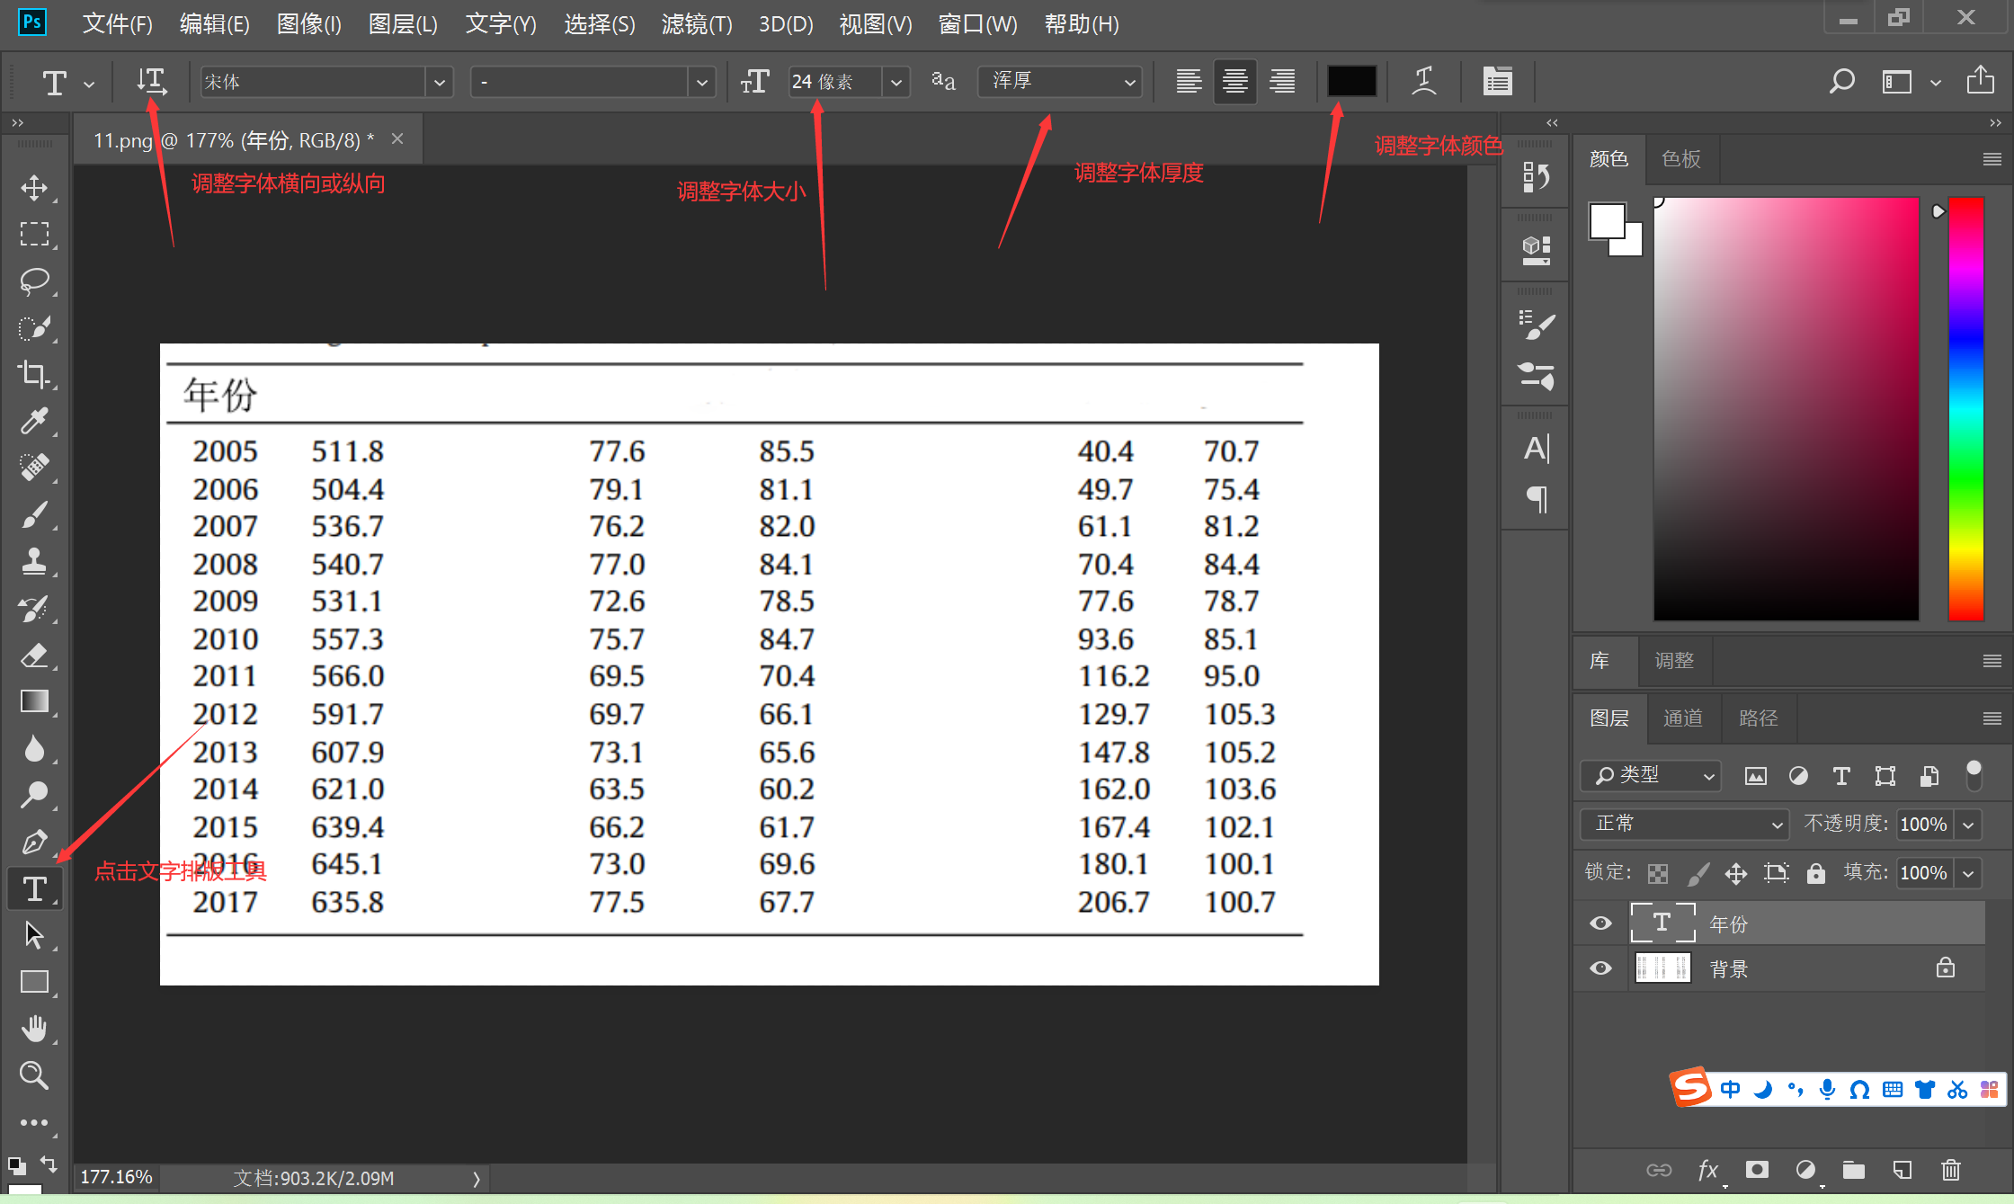The width and height of the screenshot is (2014, 1204).
Task: Open the Character panel icon
Action: click(x=1536, y=448)
